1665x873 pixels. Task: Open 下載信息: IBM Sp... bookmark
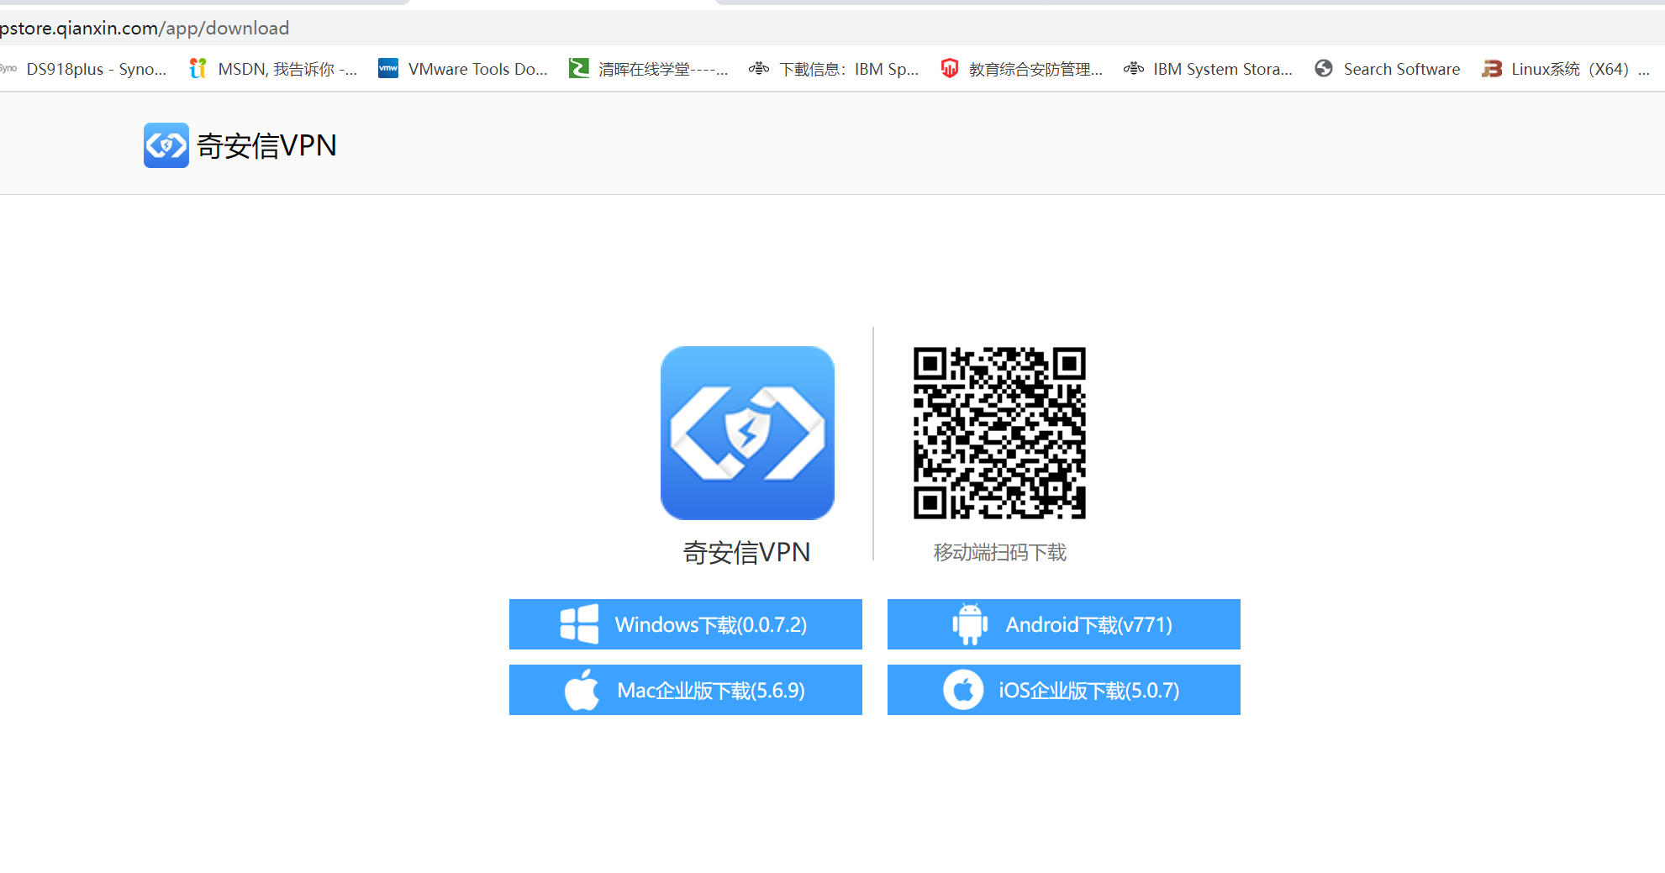(x=834, y=69)
